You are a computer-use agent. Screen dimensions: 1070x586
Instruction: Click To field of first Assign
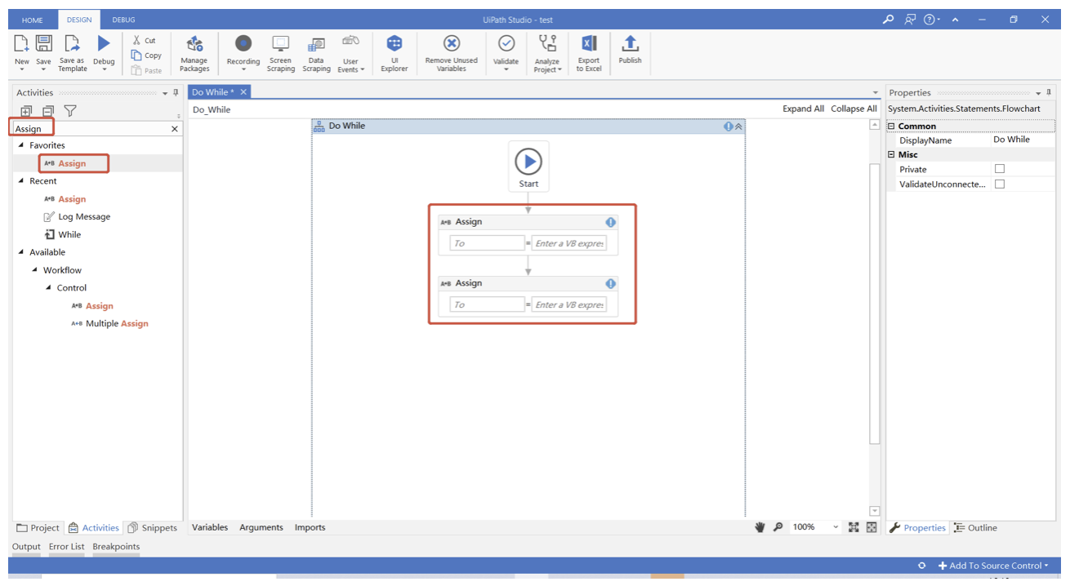(x=487, y=243)
